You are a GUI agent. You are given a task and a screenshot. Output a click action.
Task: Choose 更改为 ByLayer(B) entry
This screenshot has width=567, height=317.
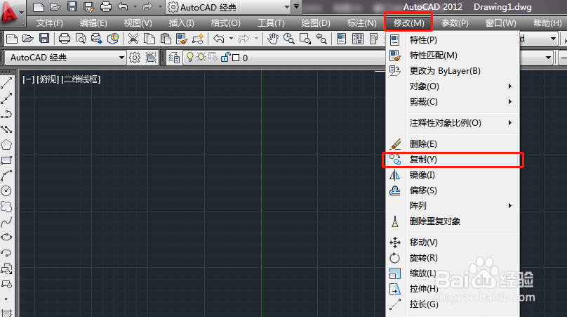452,71
